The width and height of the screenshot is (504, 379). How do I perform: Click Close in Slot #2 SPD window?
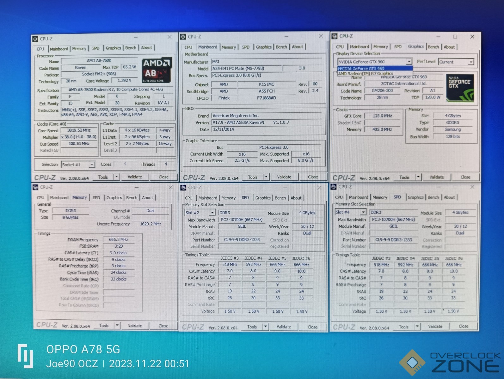tap(312, 327)
